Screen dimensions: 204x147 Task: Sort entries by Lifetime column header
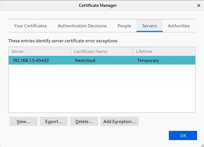(x=164, y=52)
